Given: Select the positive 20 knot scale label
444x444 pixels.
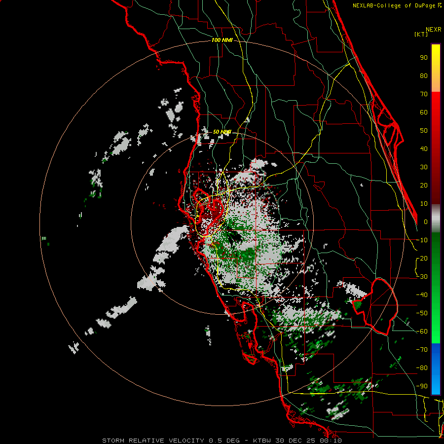Looking at the screenshot, I should click(x=424, y=185).
